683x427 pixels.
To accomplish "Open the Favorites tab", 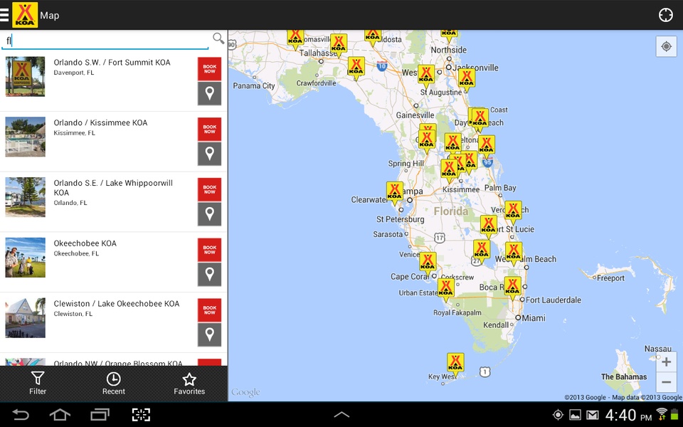I will [x=189, y=384].
